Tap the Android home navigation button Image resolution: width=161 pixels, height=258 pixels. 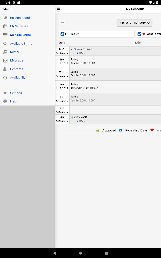point(80,253)
